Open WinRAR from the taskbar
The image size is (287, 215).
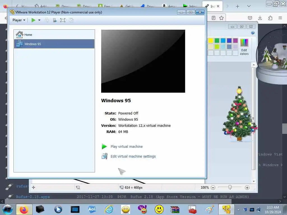(175, 209)
